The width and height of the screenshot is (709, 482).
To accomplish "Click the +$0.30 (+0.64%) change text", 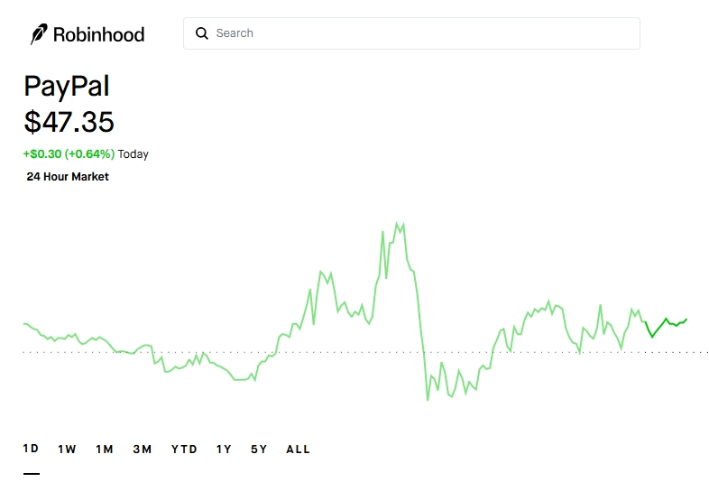I will click(x=69, y=154).
